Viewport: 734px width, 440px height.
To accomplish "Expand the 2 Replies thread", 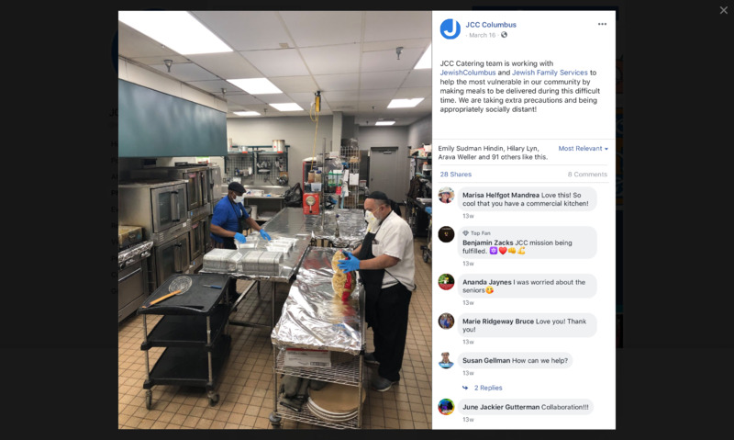I will pyautogui.click(x=488, y=388).
